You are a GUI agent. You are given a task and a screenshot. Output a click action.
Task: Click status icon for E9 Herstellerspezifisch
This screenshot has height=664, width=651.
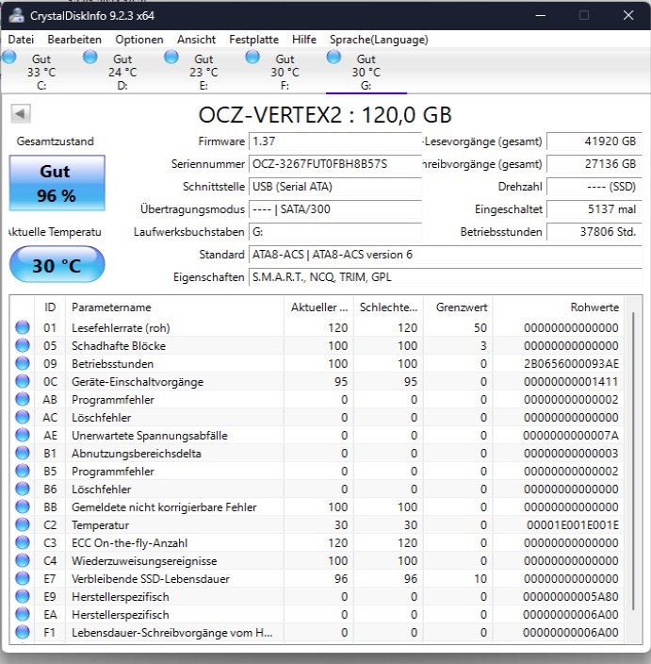tap(23, 596)
